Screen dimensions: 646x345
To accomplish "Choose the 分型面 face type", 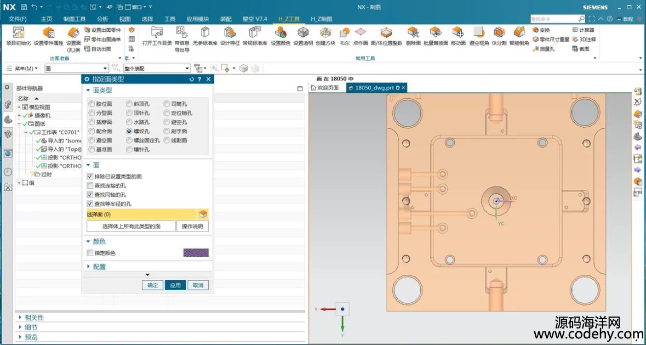I will 92,113.
